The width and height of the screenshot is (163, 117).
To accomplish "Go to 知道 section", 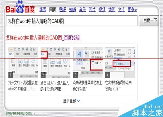I will (x=73, y=9).
